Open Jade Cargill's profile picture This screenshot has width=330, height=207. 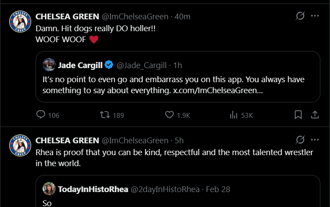pyautogui.click(x=49, y=65)
